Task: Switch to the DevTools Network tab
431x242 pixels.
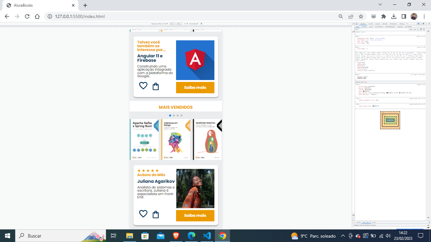Action: coord(385,24)
